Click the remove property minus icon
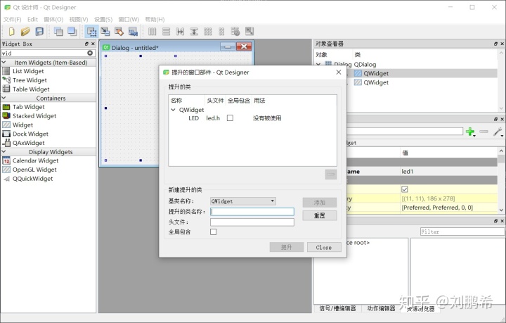Image resolution: width=506 pixels, height=323 pixels. (484, 132)
